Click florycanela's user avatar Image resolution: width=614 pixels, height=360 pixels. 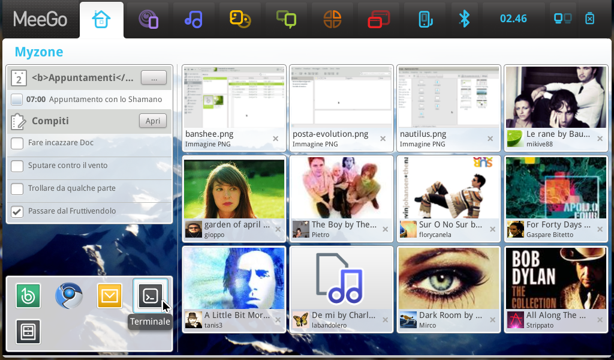(408, 229)
